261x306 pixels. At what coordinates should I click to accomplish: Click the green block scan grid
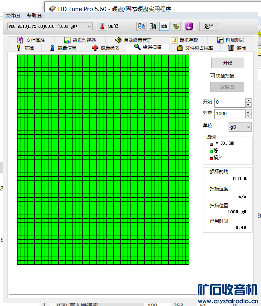103,159
